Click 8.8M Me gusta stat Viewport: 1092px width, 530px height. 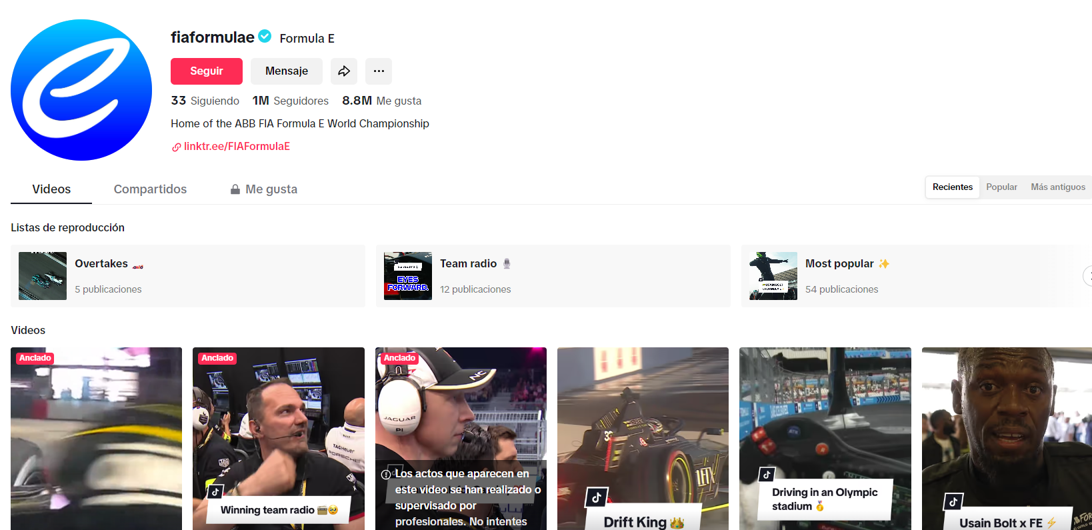coord(382,101)
